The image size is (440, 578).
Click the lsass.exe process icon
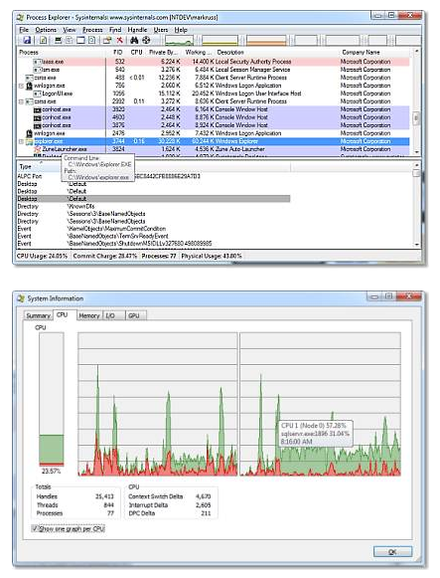(x=37, y=62)
